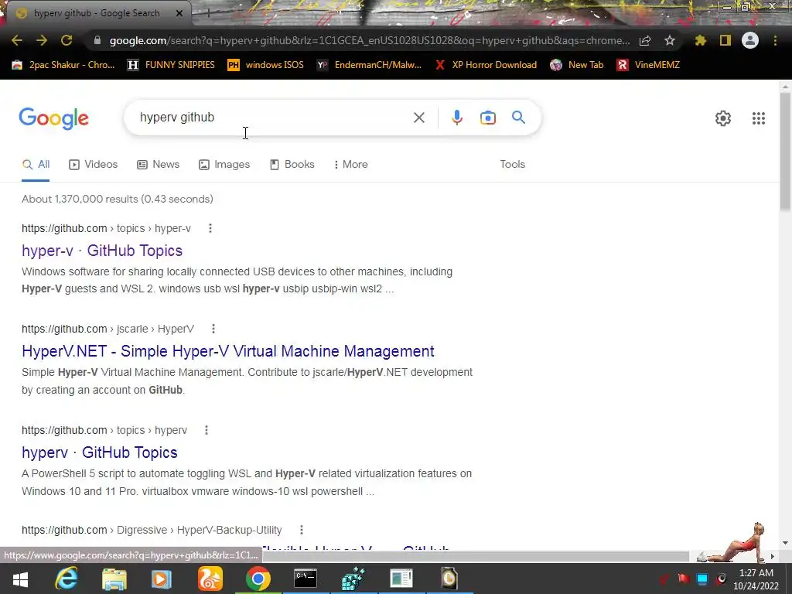
Task: Click the Google logo
Action: point(53,118)
